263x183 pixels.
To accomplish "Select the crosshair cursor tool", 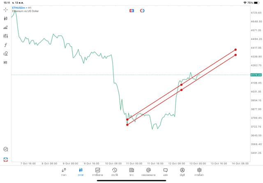I will click(5, 9).
